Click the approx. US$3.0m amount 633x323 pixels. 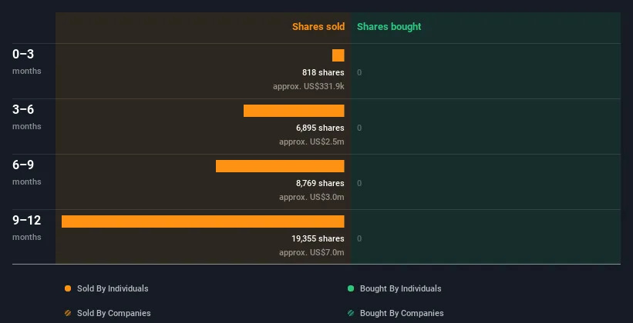tap(311, 197)
